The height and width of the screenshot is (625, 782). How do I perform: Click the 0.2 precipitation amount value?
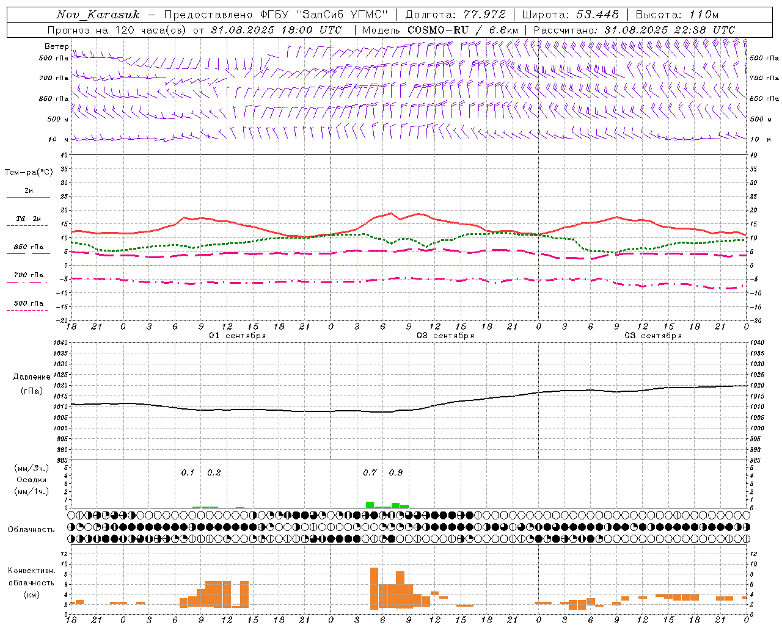[214, 473]
